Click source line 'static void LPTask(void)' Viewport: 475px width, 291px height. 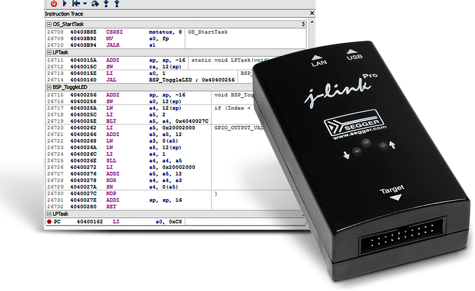[230, 60]
